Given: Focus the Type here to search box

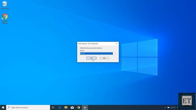Looking at the screenshot, I should [28, 107].
